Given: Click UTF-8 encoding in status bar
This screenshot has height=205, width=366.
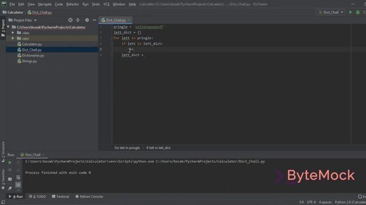Looking at the screenshot, I should pyautogui.click(x=311, y=202).
